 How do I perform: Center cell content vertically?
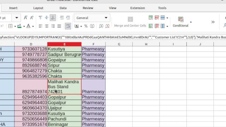pos(47,18)
